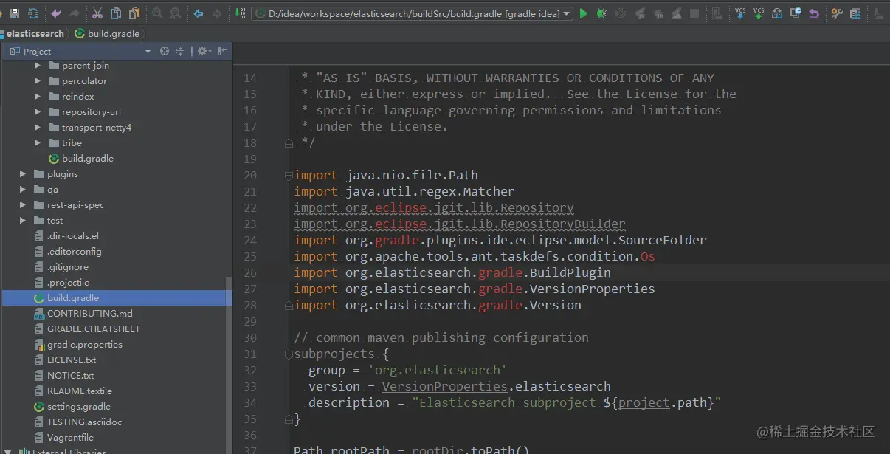890x454 pixels.
Task: Click the Compare with repository version icon
Action: pos(777,13)
